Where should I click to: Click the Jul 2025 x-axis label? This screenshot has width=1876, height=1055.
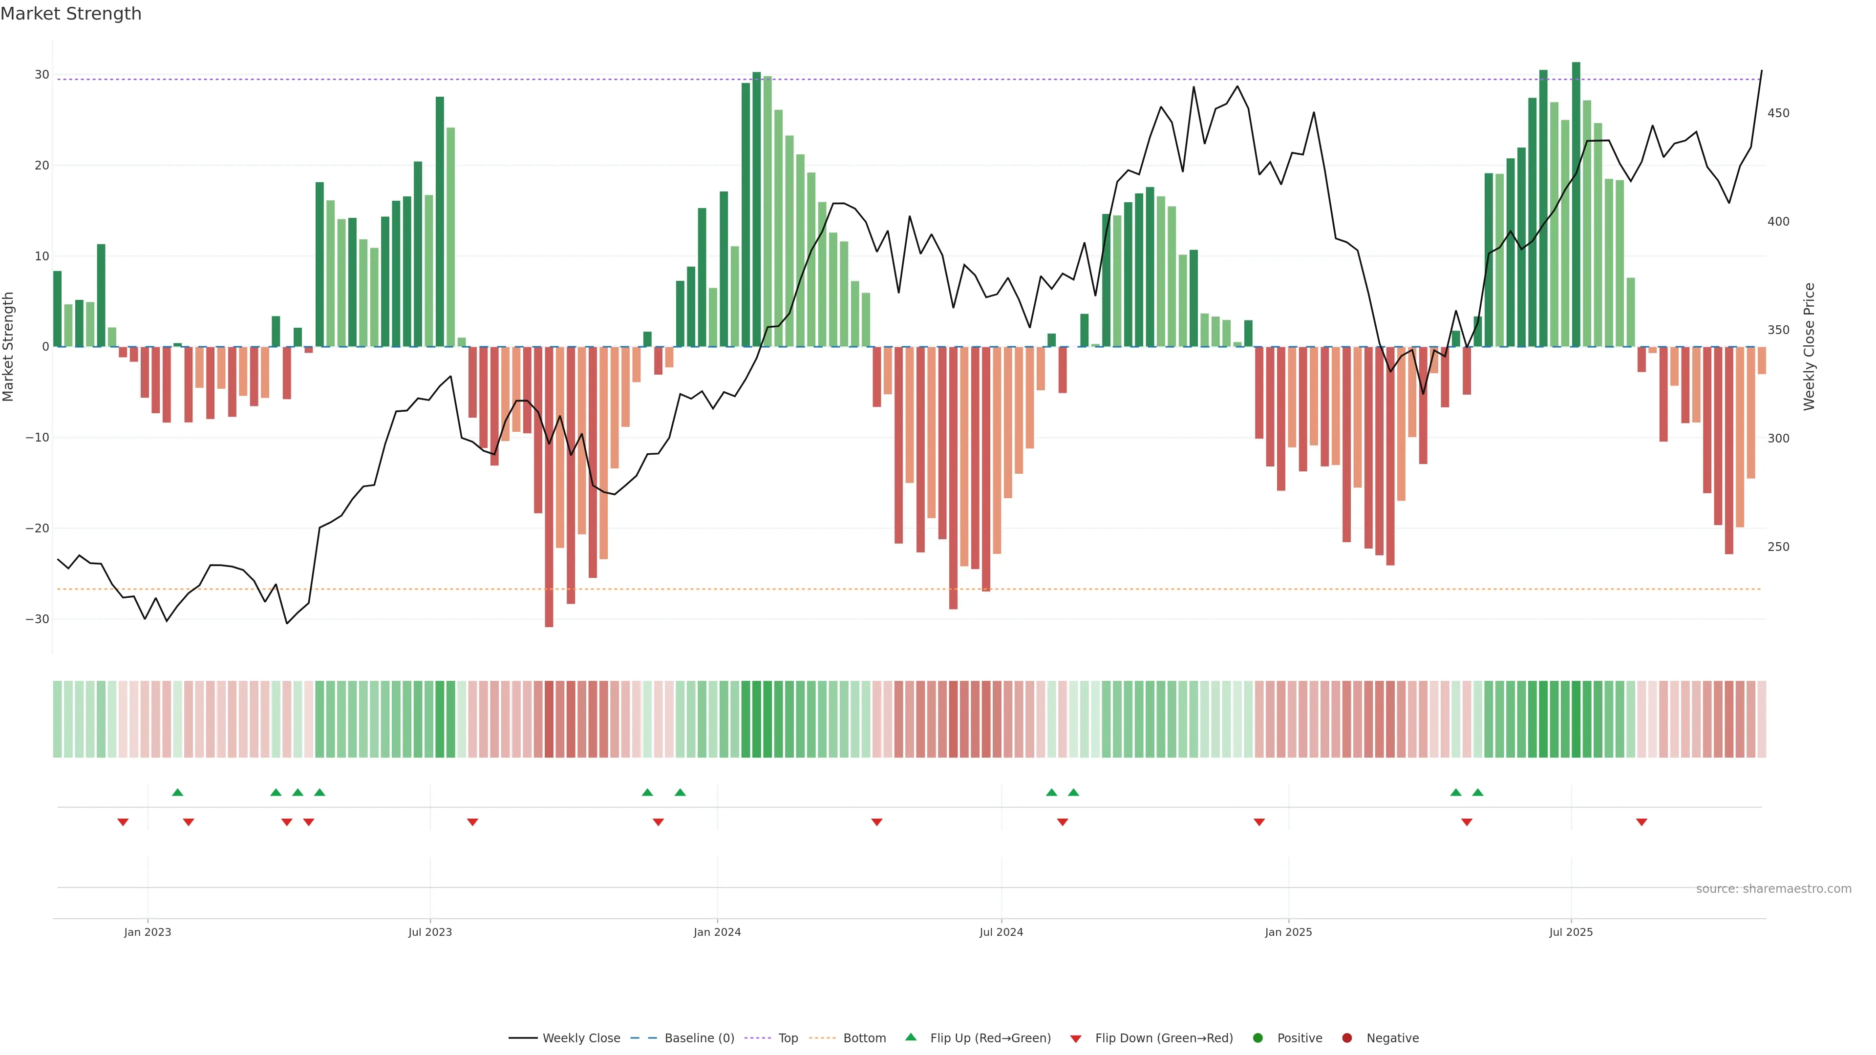click(x=1571, y=932)
